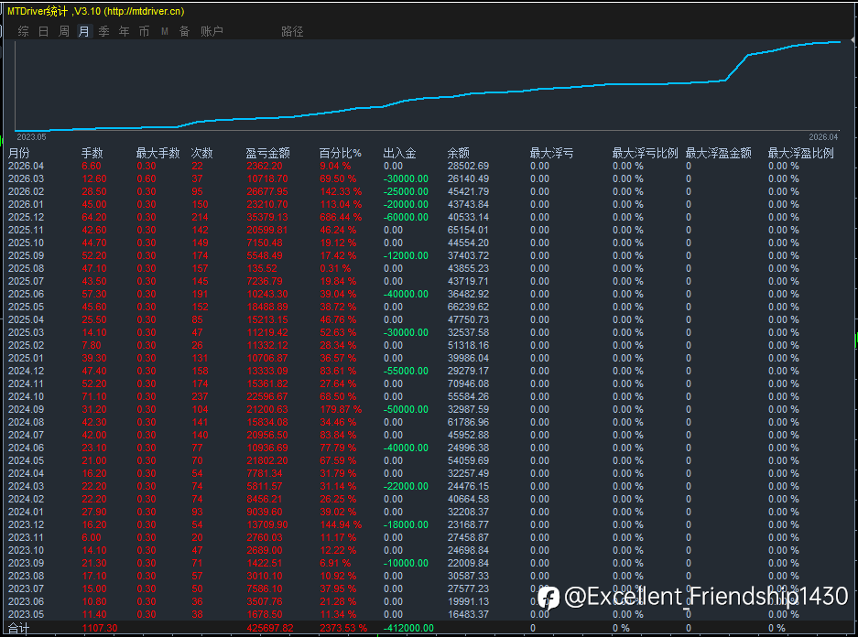Screen dimensions: 858x637
Task: Click total percentage 2373.53 %
Action: [x=343, y=628]
